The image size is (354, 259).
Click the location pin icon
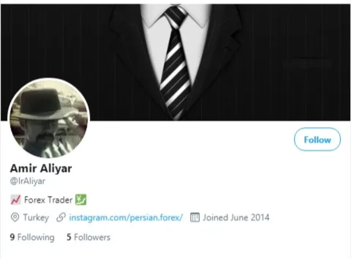pos(15,217)
